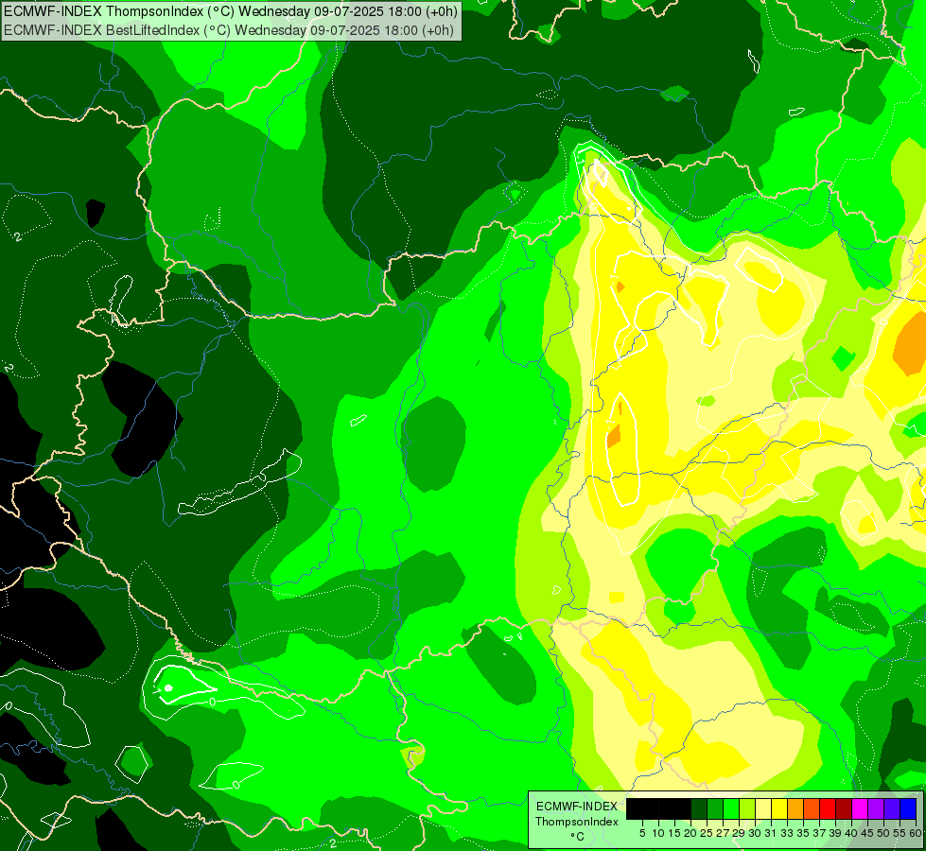Click legend tick value 50
Viewport: 926px width, 851px height.
click(x=884, y=833)
